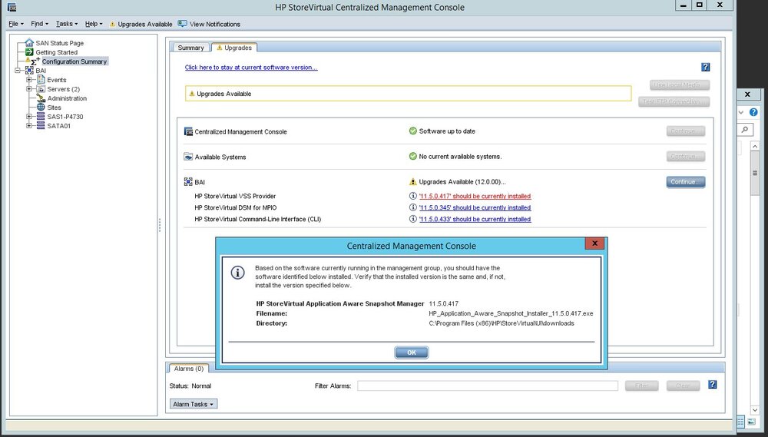The image size is (768, 437).
Task: Select the Configuration Summary sigma icon
Action: [x=35, y=61]
